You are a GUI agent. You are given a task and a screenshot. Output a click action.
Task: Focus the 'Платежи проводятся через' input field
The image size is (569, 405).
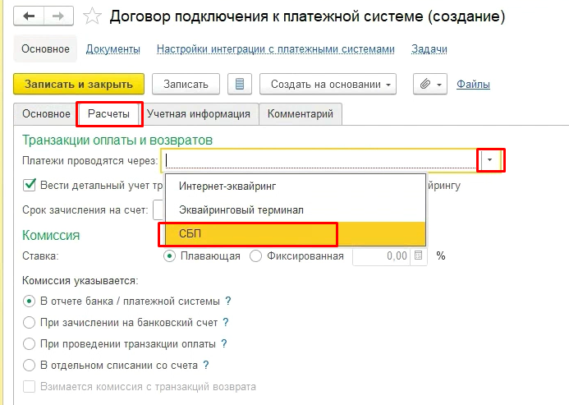coord(320,160)
